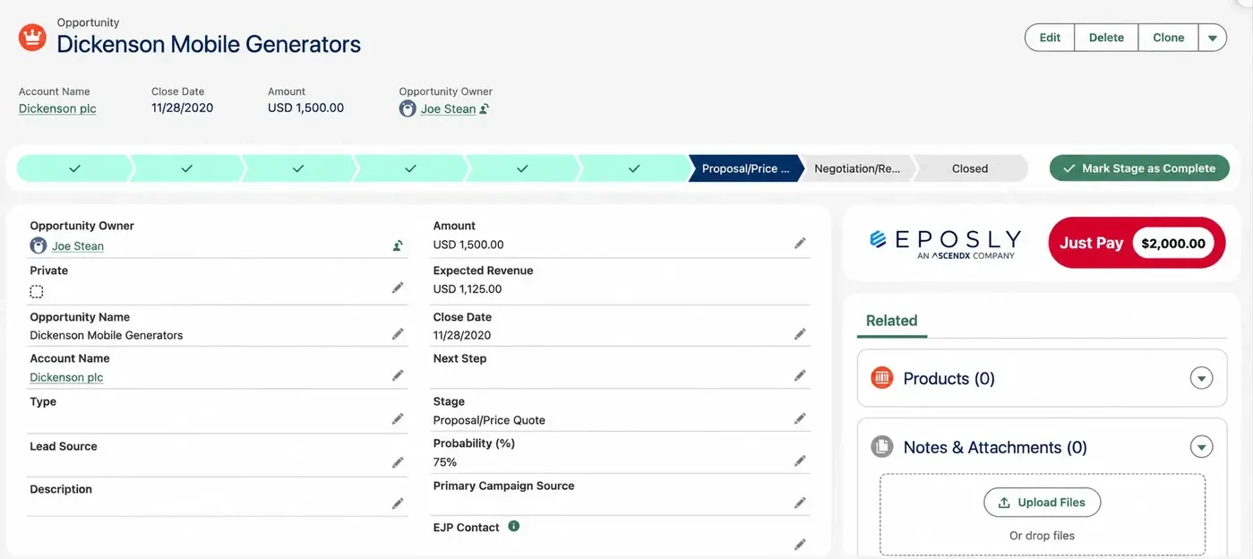The height and width of the screenshot is (559, 1253).
Task: Edit Stage field pencil icon
Action: click(x=800, y=418)
